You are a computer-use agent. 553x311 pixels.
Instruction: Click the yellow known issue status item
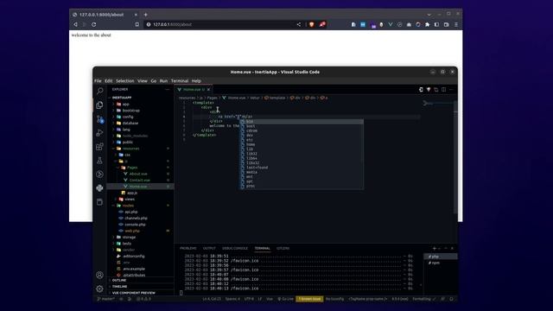click(x=309, y=299)
